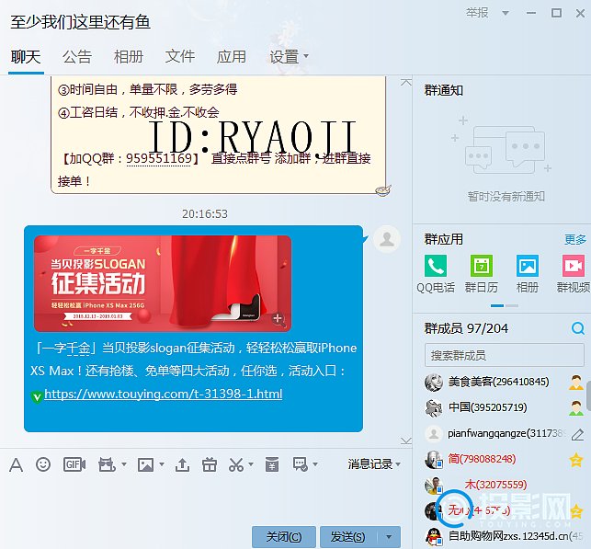Switch to the 公告 tab
Image resolution: width=591 pixels, height=549 pixels.
[x=77, y=57]
